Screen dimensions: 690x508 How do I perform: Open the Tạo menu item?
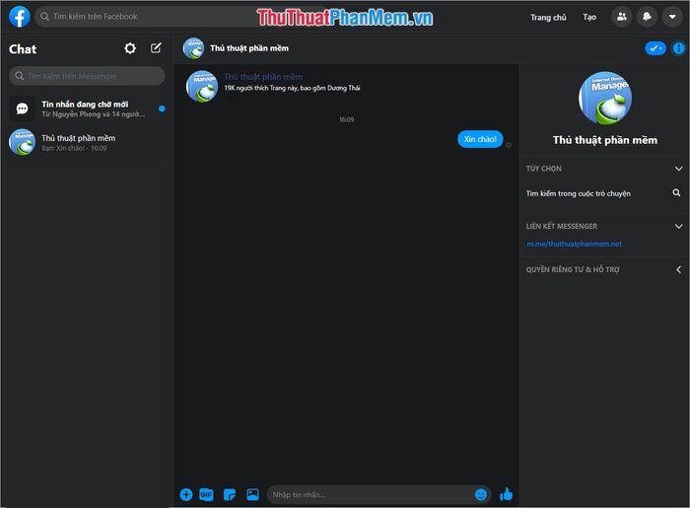click(x=589, y=17)
